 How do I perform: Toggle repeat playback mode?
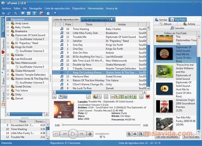[x=135, y=134]
